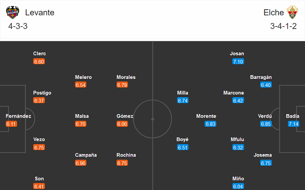Click Badía's 7.14 rating badge

[294, 124]
